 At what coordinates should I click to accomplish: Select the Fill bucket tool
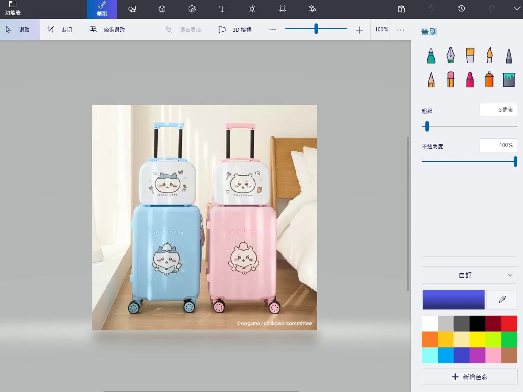click(509, 79)
